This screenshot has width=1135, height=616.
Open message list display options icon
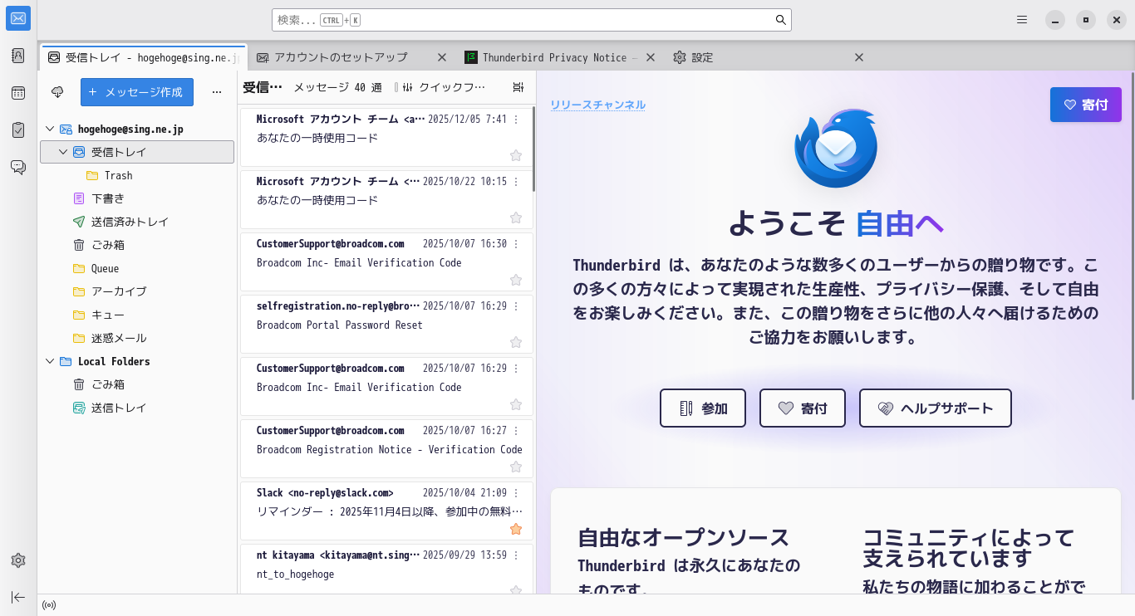point(518,87)
